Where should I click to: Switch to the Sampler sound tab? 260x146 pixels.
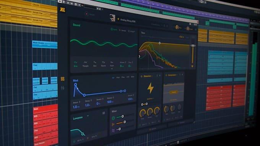click(x=122, y=30)
